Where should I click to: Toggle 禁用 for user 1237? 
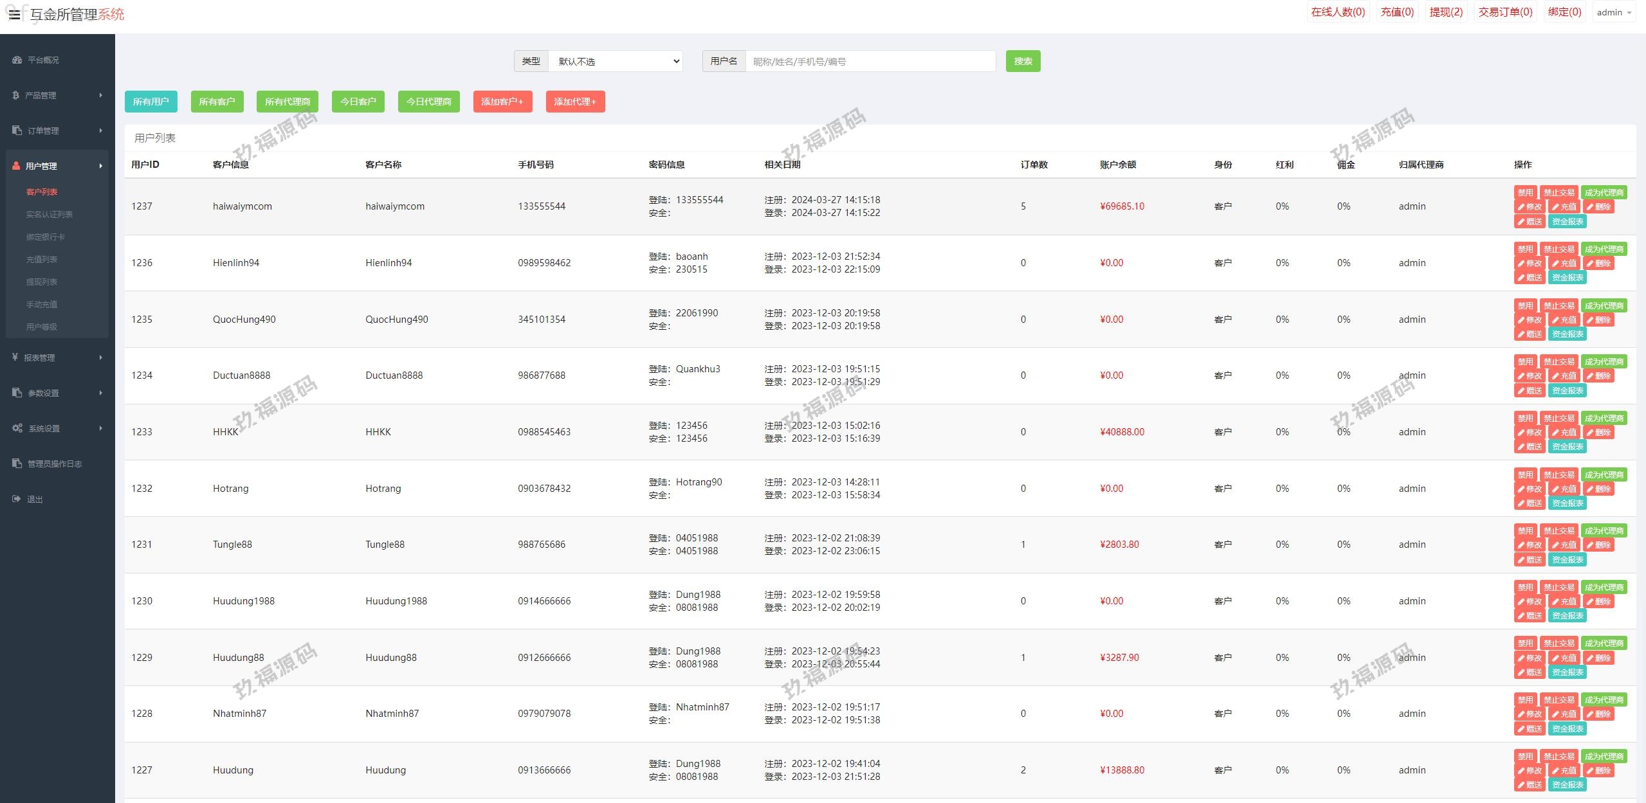tap(1525, 192)
